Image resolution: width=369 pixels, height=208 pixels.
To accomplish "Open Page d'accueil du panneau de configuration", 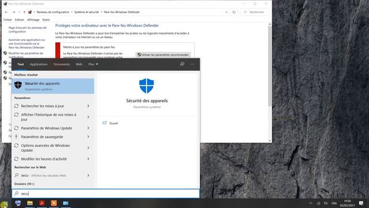I will [28, 29].
